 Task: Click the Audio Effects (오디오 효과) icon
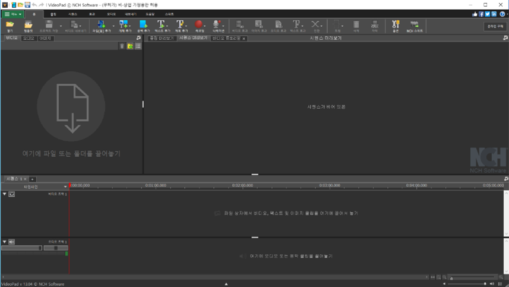point(278,24)
